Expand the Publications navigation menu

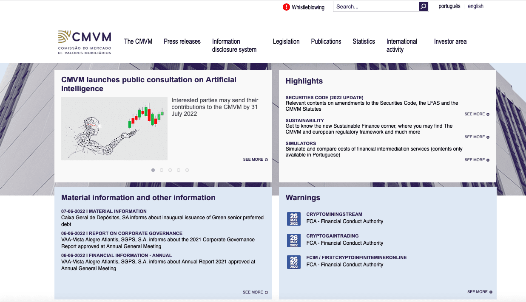coord(326,41)
